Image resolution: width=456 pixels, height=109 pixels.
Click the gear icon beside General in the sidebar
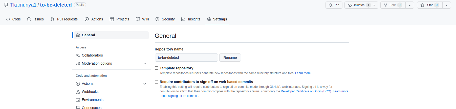78,35
